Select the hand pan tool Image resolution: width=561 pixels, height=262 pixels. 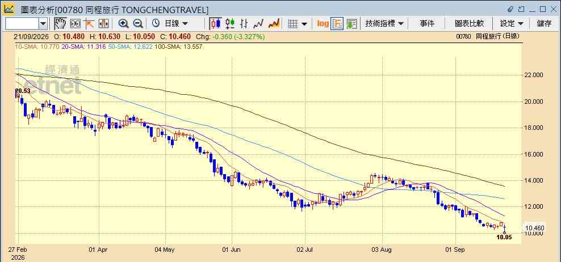tap(61, 24)
